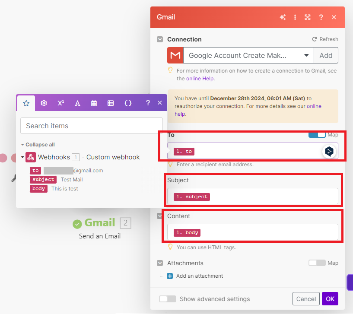Open the online Help link for Gmail connection
Image resolution: width=353 pixels, height=314 pixels.
coord(200,79)
